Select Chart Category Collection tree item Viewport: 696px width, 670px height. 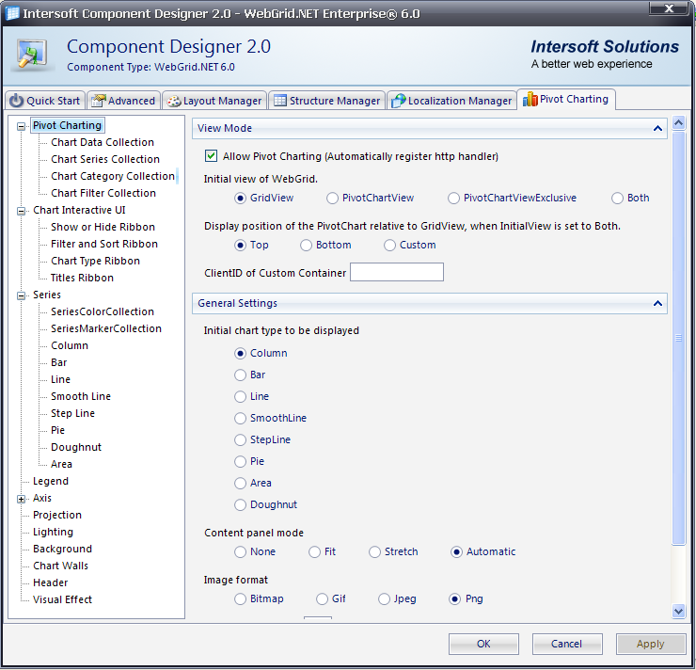coord(113,176)
